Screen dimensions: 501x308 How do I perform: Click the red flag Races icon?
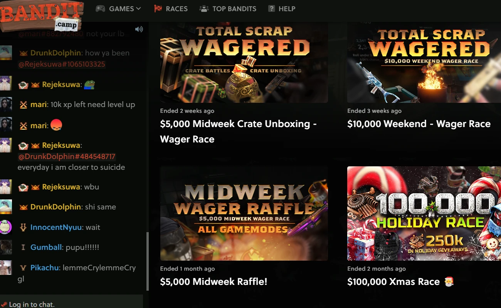pyautogui.click(x=158, y=8)
